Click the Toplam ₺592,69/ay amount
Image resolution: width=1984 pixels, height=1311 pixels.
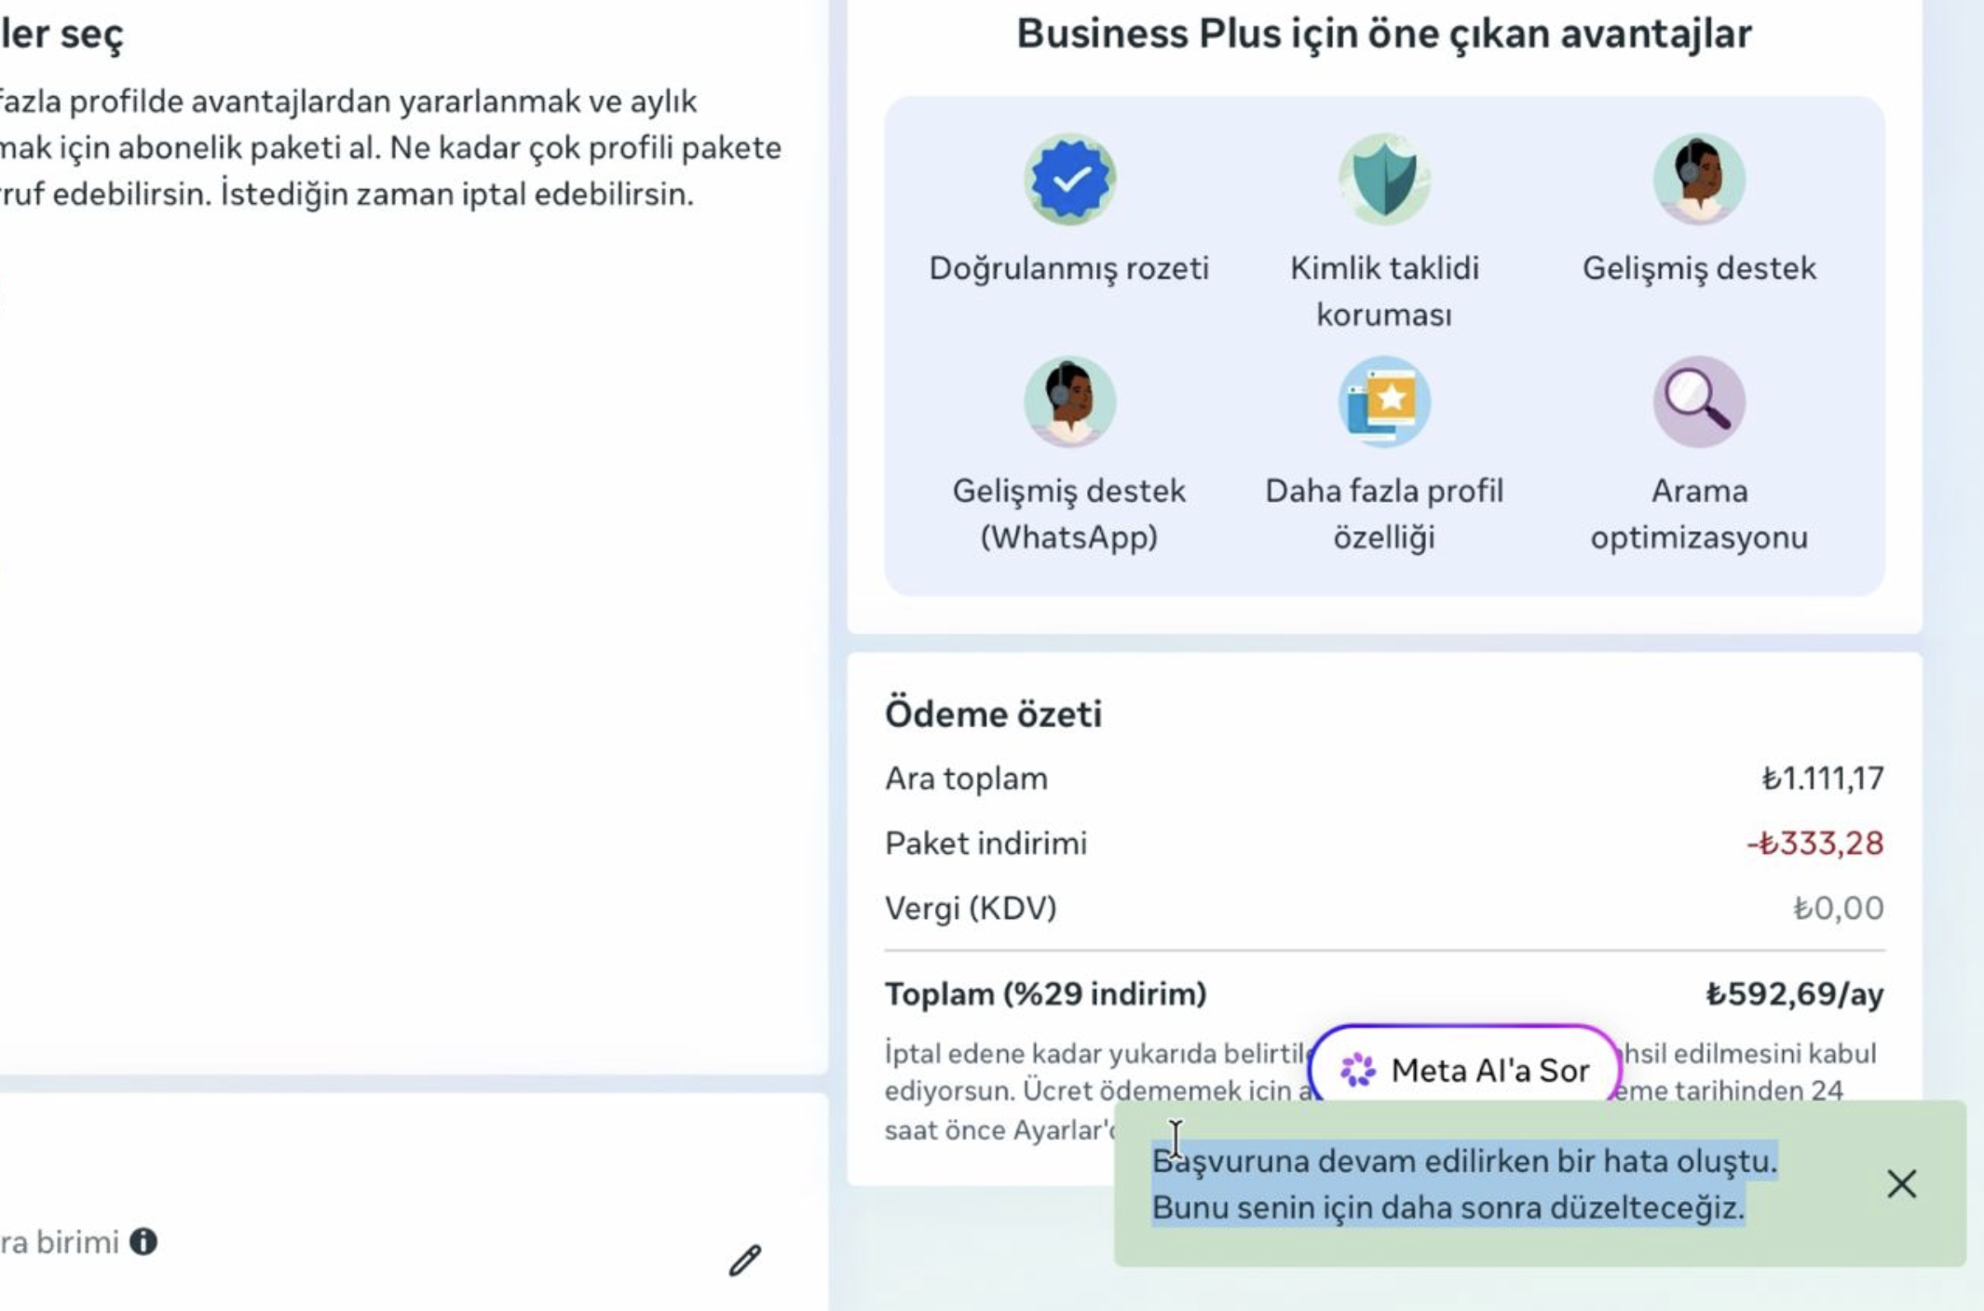click(1794, 994)
